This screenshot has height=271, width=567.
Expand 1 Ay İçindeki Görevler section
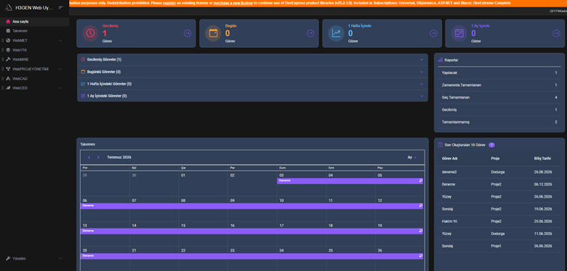(252, 96)
